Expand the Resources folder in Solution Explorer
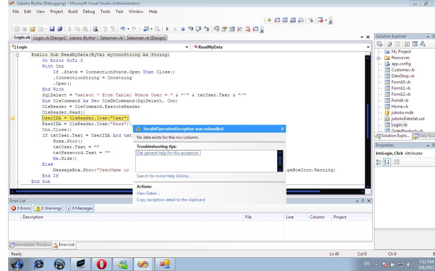 point(378,58)
